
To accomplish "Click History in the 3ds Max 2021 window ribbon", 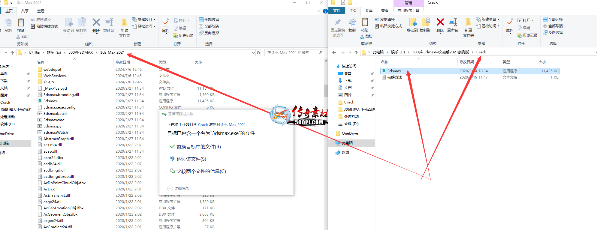I will (x=183, y=35).
